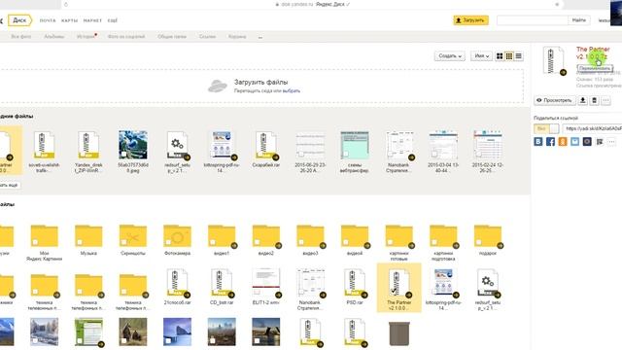This screenshot has height=350, width=622.
Task: Tick the checkbox on the Фотокамера folder
Action: (168, 242)
